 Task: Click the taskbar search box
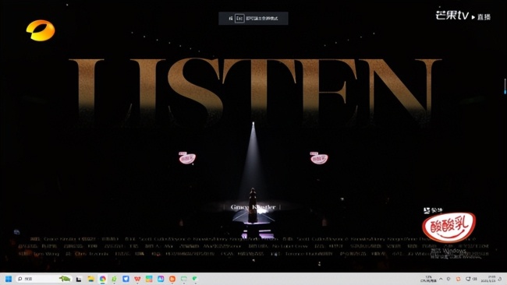click(x=44, y=279)
